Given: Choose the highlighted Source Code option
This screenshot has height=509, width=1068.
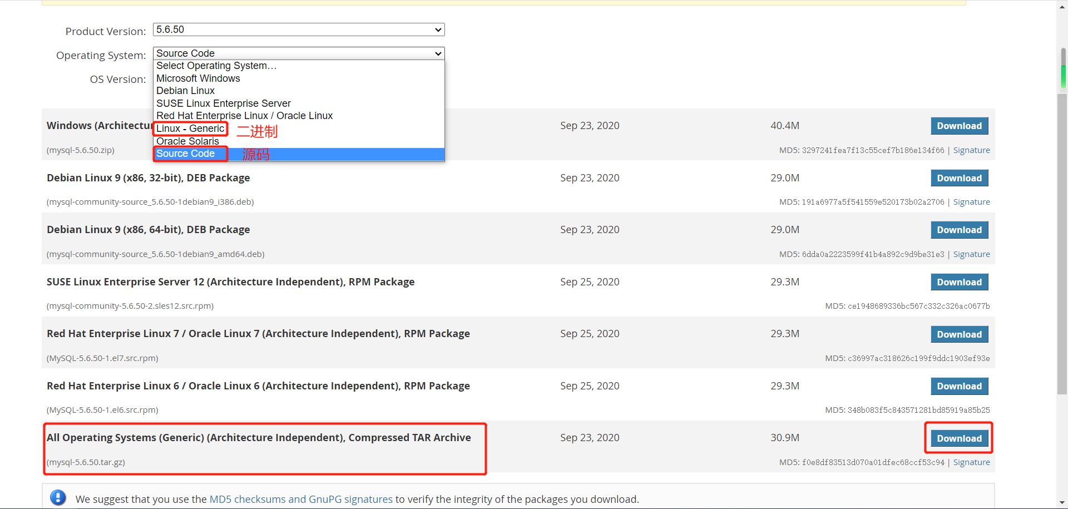Looking at the screenshot, I should (x=299, y=154).
